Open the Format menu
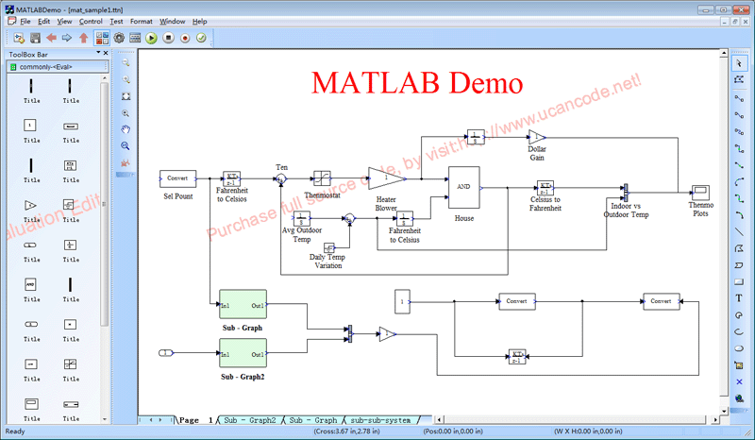This screenshot has height=440, width=755. click(x=142, y=21)
